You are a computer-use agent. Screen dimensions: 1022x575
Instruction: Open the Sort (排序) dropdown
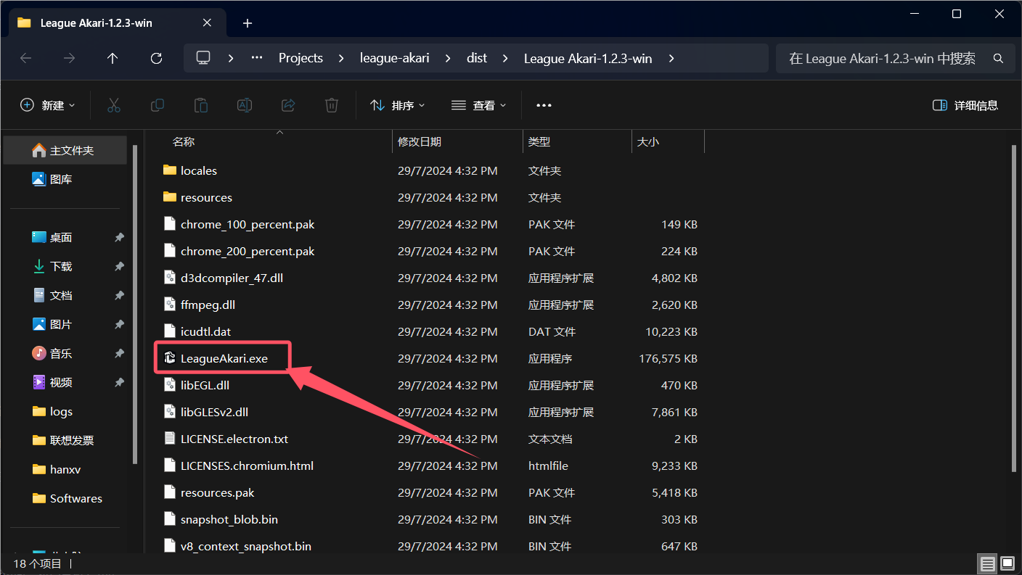point(398,105)
